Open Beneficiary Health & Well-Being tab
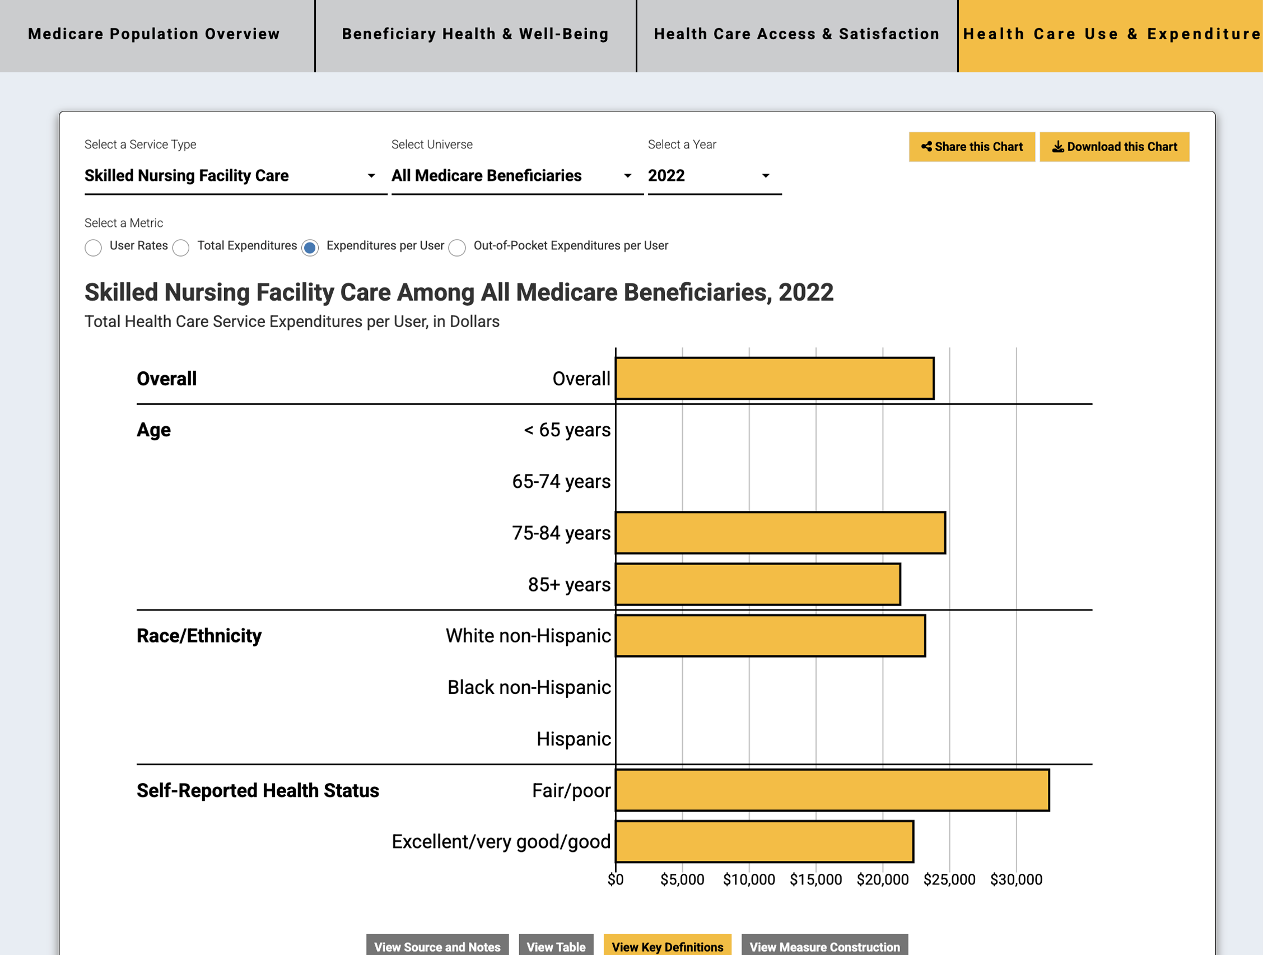The image size is (1263, 955). coord(475,34)
